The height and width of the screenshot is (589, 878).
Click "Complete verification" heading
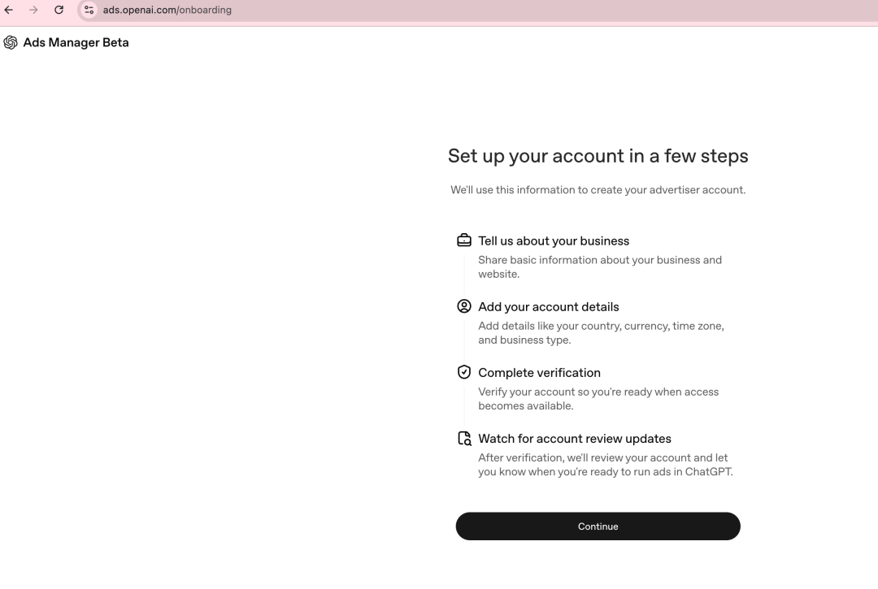539,373
